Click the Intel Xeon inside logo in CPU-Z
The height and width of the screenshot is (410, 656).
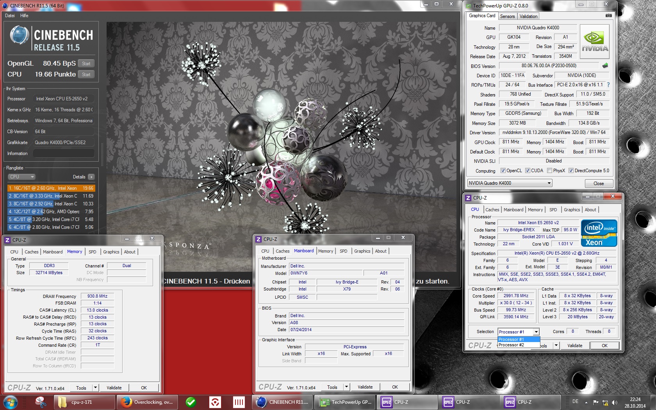pyautogui.click(x=599, y=233)
